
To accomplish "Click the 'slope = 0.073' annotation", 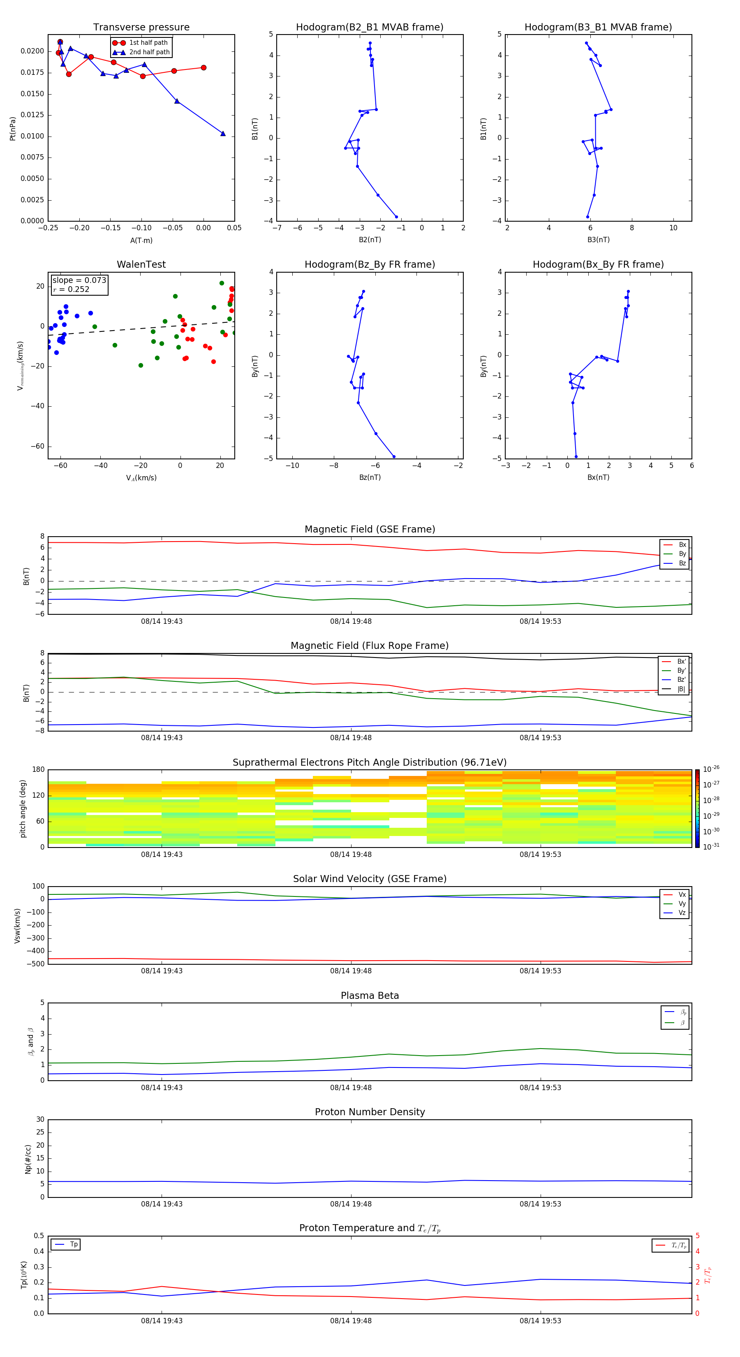I will [79, 280].
